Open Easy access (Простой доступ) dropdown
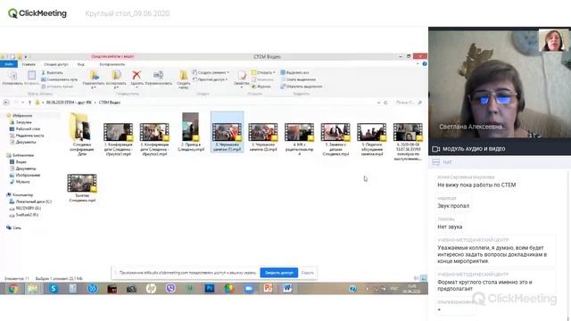Image resolution: width=571 pixels, height=321 pixels. [211, 79]
